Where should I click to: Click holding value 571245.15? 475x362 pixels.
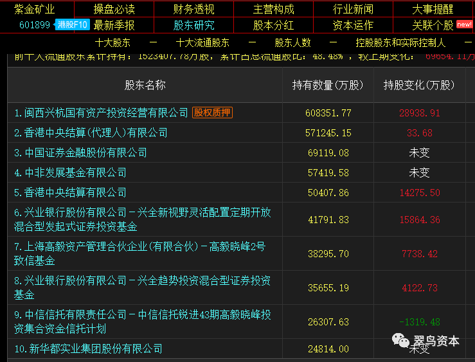coord(328,133)
